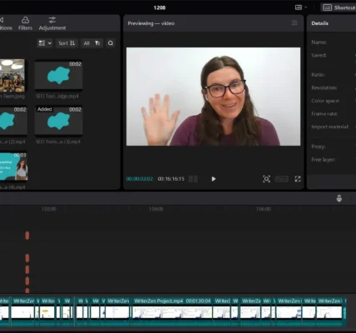The width and height of the screenshot is (356, 333).
Task: Click the Color space: label
Action: pos(325,101)
